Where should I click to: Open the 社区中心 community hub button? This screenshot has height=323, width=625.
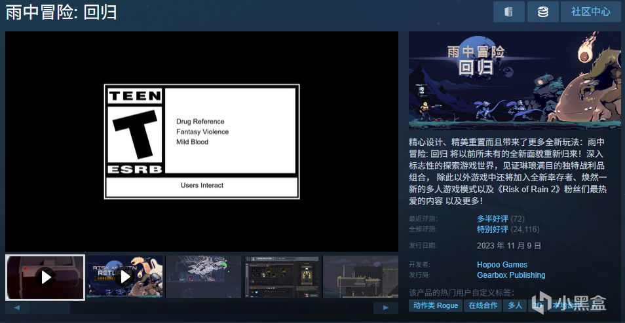(590, 12)
